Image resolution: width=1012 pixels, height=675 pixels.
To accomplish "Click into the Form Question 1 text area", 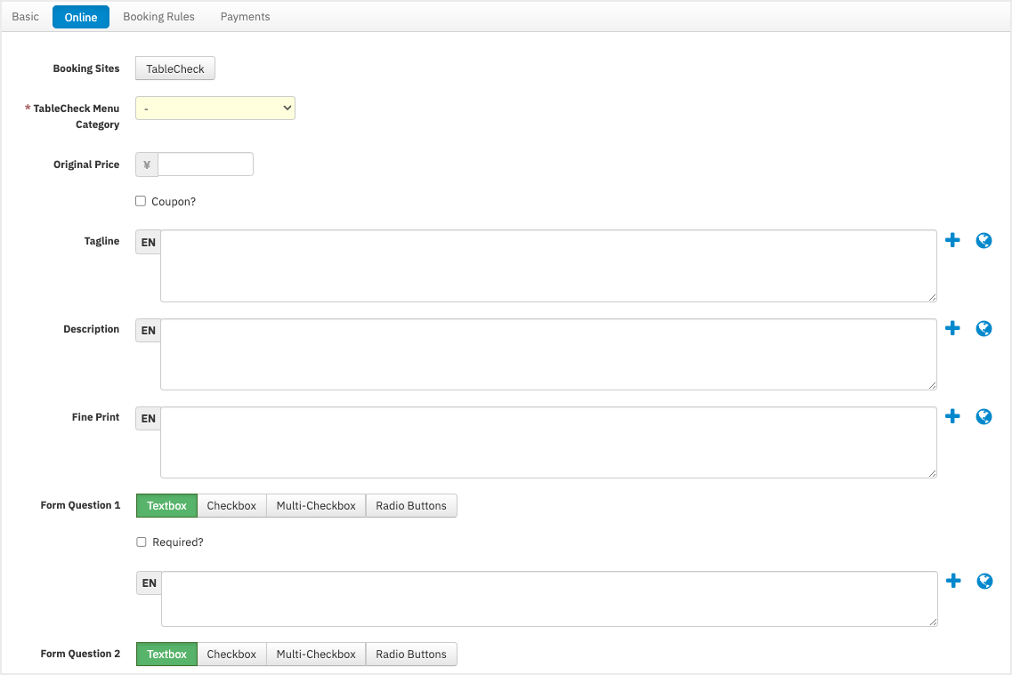I will click(549, 599).
